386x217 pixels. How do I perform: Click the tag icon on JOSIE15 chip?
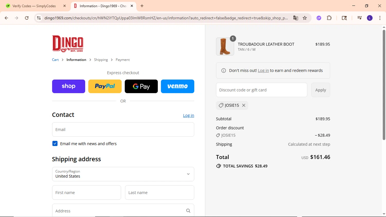click(221, 105)
